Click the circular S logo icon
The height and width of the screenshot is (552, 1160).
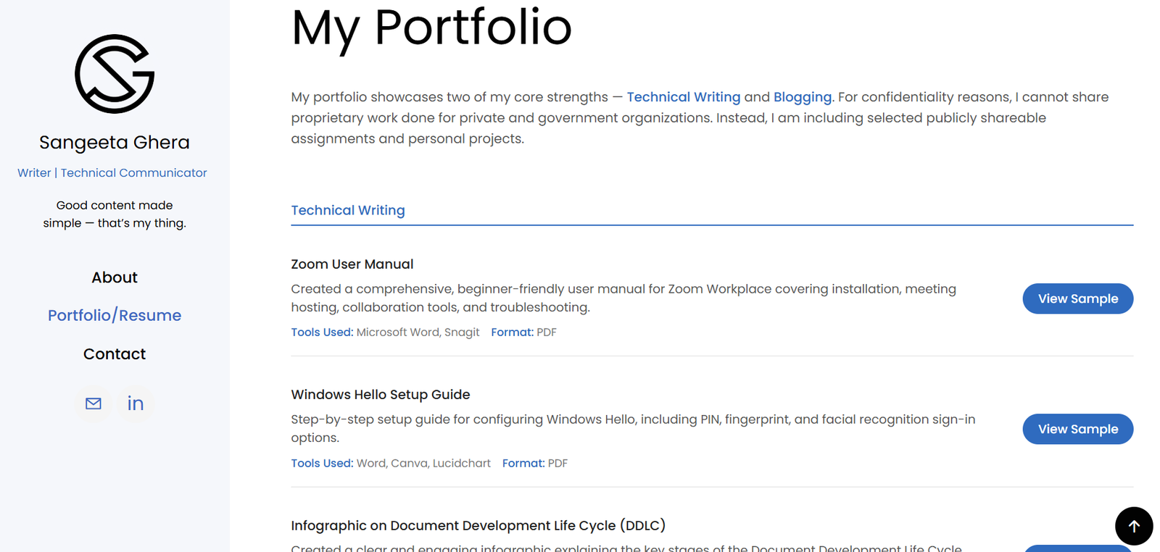point(115,74)
